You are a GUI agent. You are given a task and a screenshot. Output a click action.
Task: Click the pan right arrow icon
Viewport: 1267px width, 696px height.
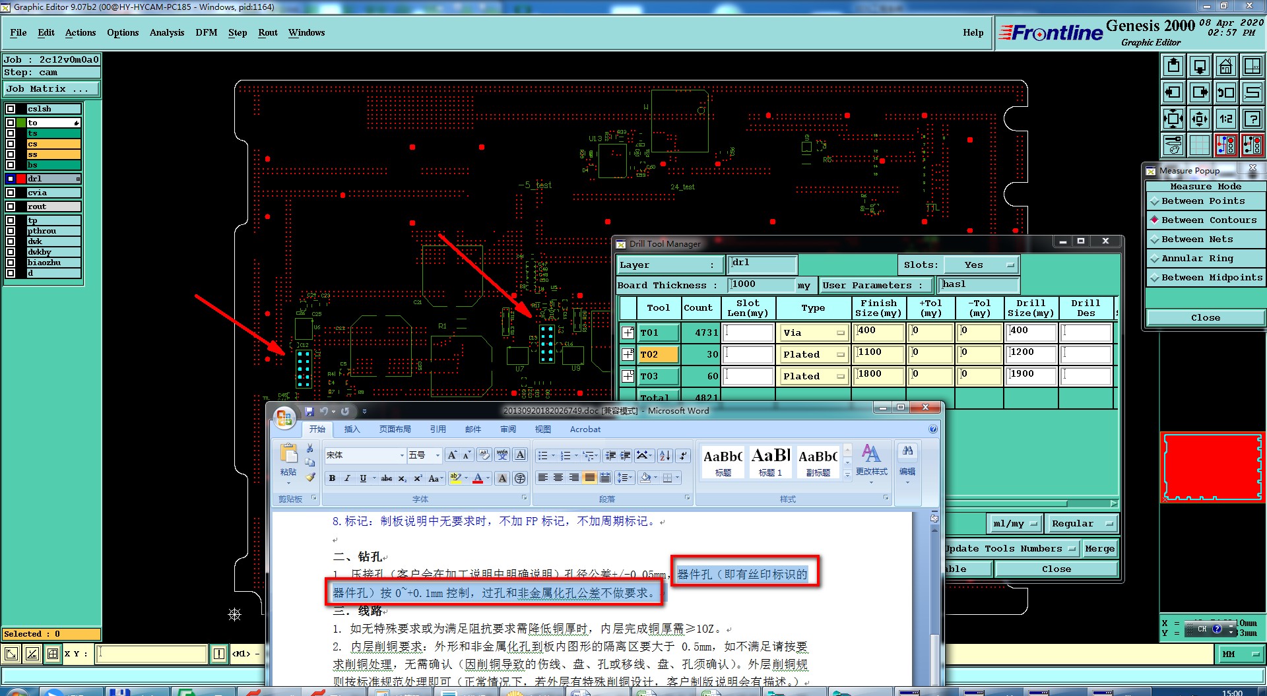(x=1200, y=92)
